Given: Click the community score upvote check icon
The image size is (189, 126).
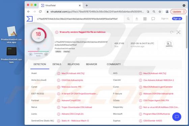Looking at the screenshot, I should [46, 54].
